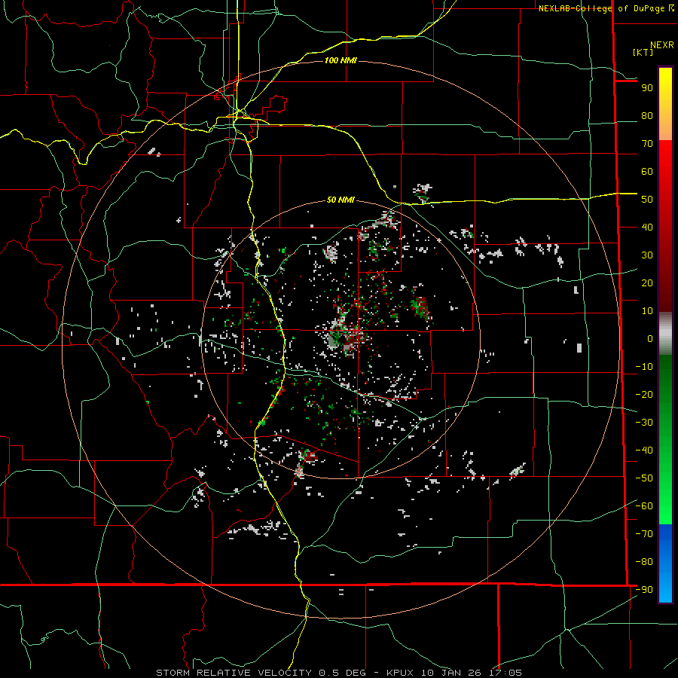The image size is (678, 678).
Task: Click the 40 value on velocity scale
Action: click(647, 227)
